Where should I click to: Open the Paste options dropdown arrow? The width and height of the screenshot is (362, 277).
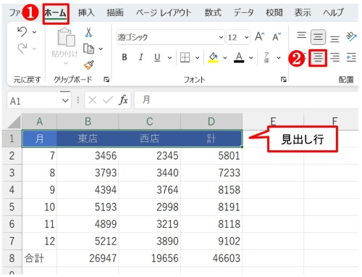tap(66, 64)
